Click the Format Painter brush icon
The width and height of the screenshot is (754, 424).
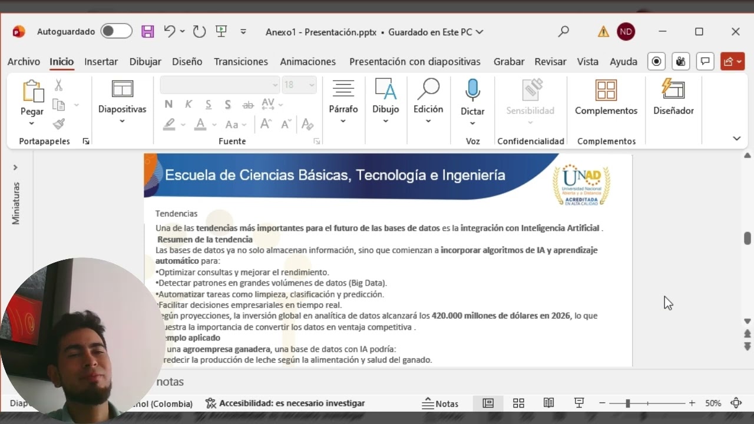pyautogui.click(x=58, y=124)
